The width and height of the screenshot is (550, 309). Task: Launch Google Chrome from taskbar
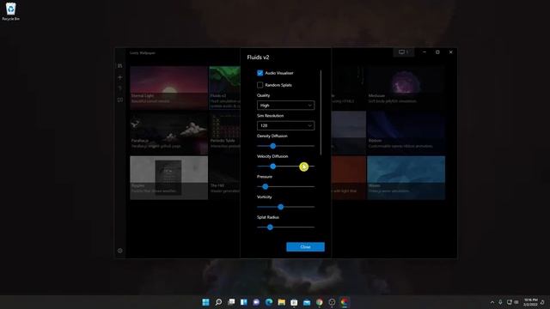tap(319, 302)
